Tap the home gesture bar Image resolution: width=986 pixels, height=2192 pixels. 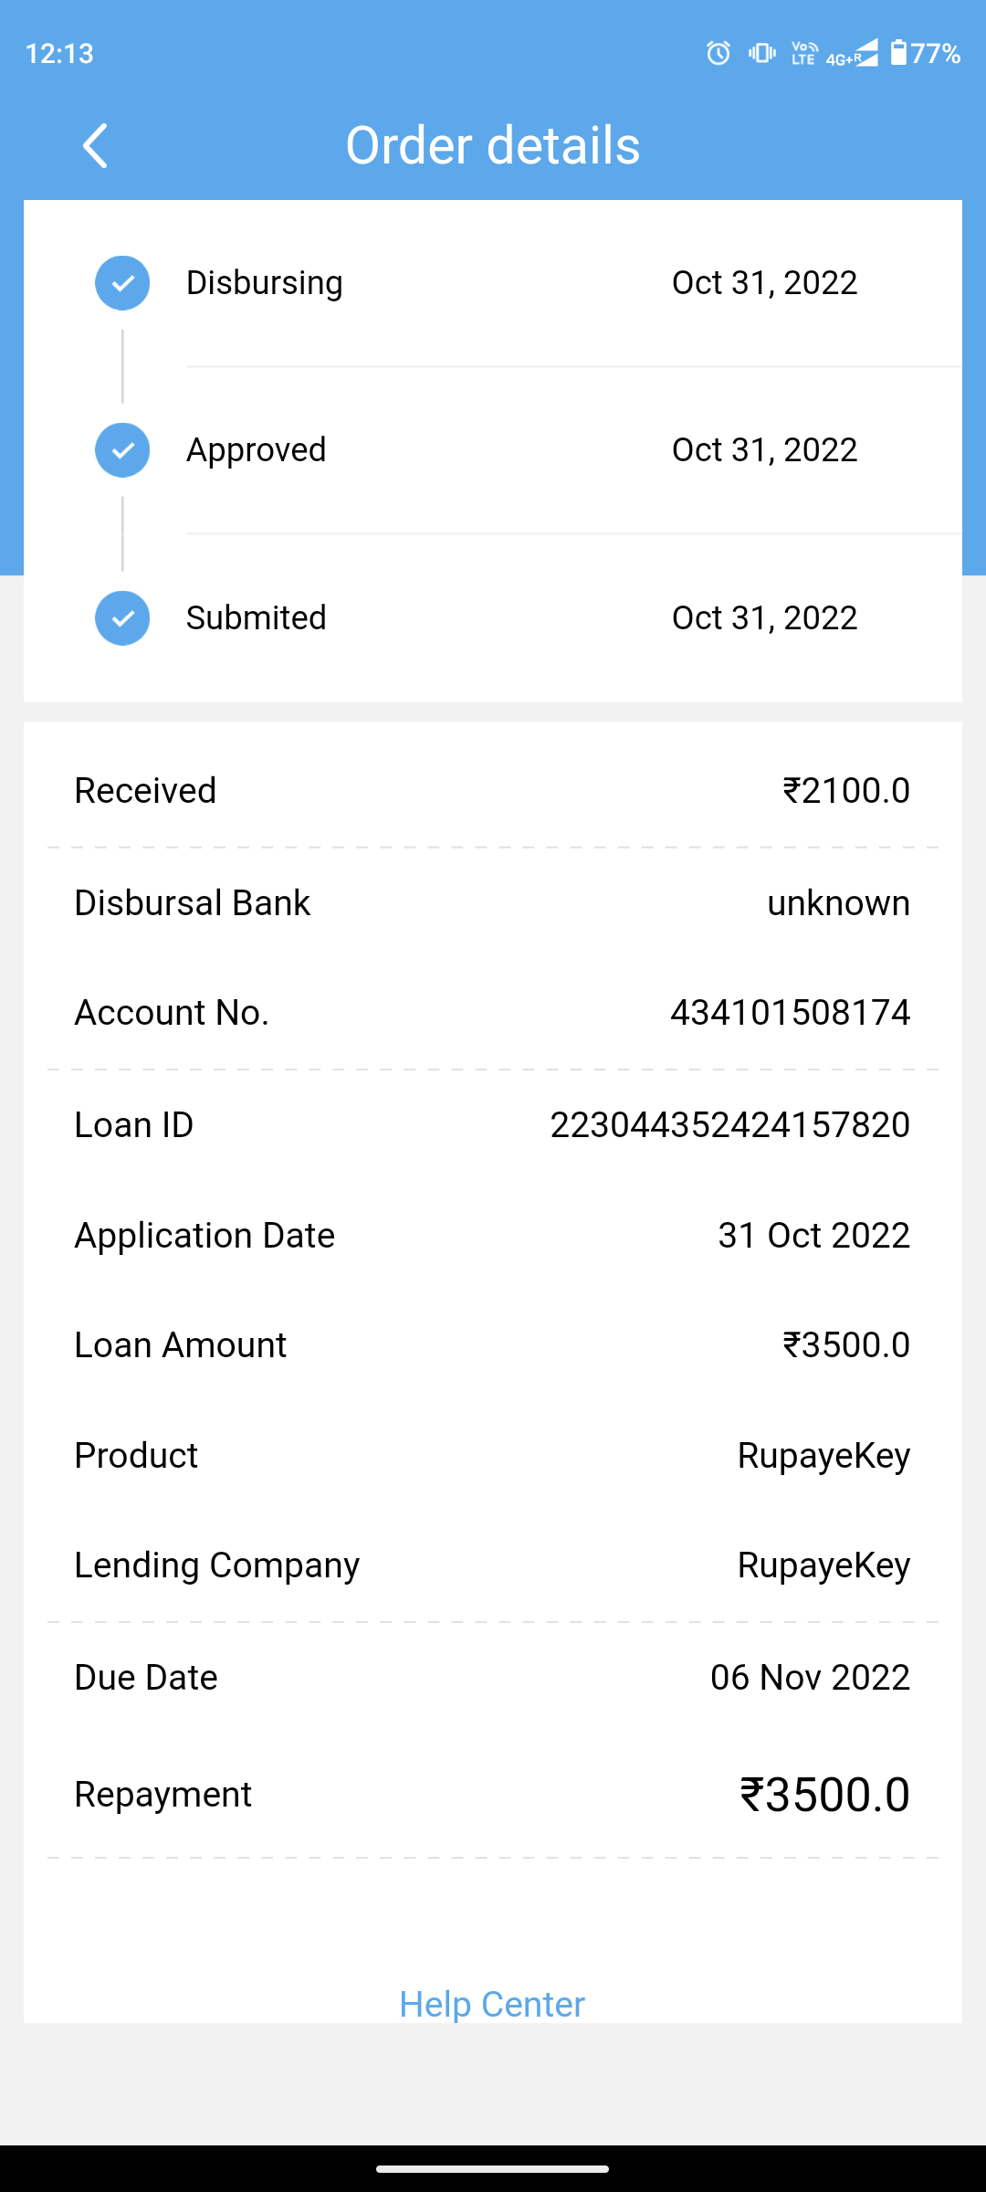coord(493,2169)
